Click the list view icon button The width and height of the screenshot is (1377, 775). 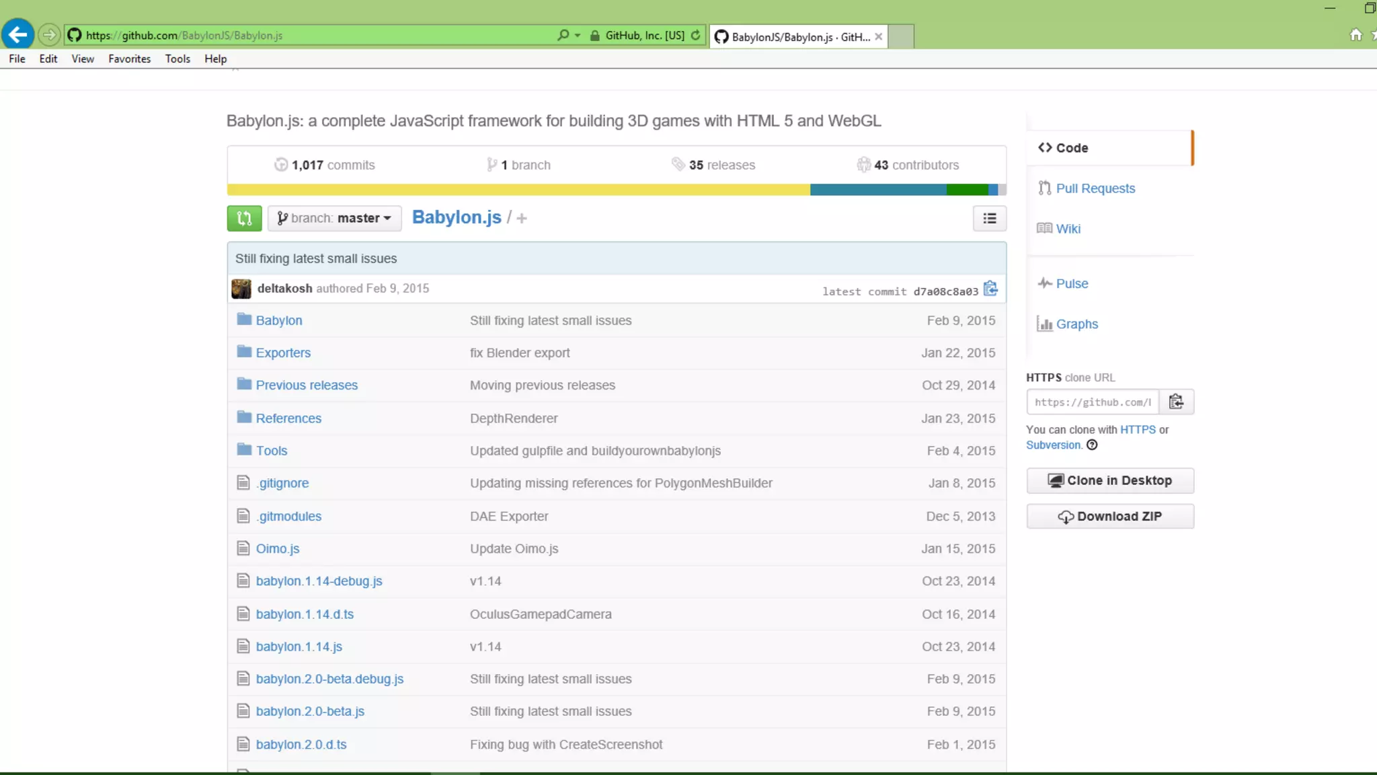[x=989, y=218]
